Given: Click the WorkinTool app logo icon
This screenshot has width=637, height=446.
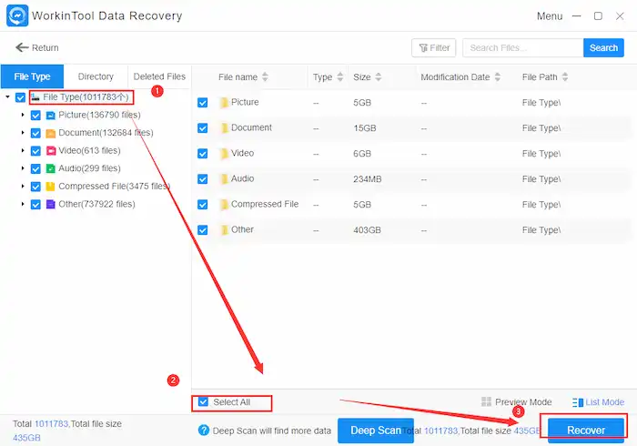Looking at the screenshot, I should click(17, 15).
